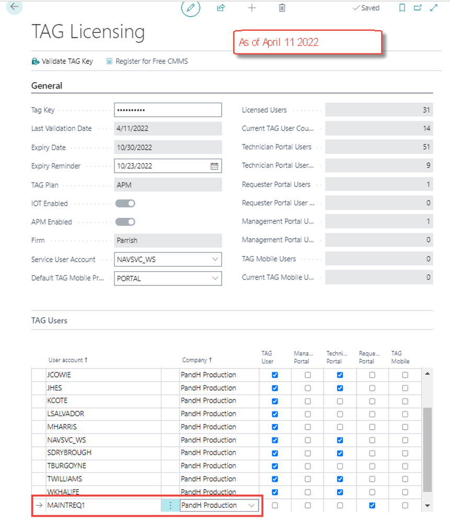Go back with the arrow icon
450x522 pixels.
[14, 6]
